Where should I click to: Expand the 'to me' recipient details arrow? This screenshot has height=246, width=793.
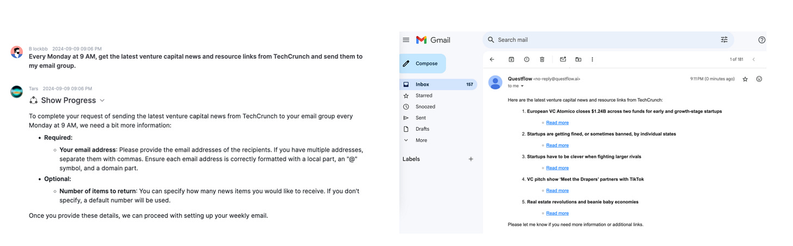click(x=522, y=86)
